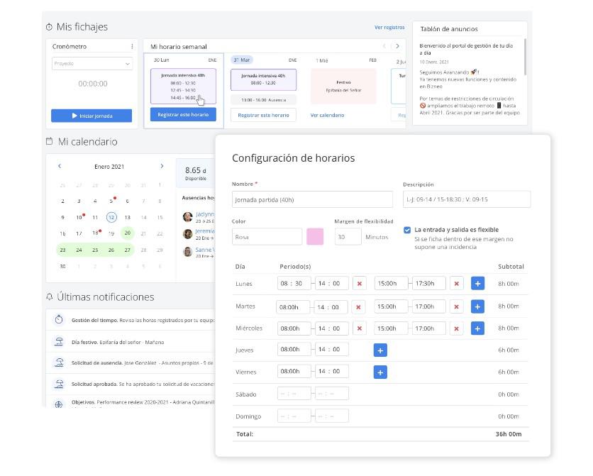
Task: Click the pink color swatch
Action: coord(315,236)
